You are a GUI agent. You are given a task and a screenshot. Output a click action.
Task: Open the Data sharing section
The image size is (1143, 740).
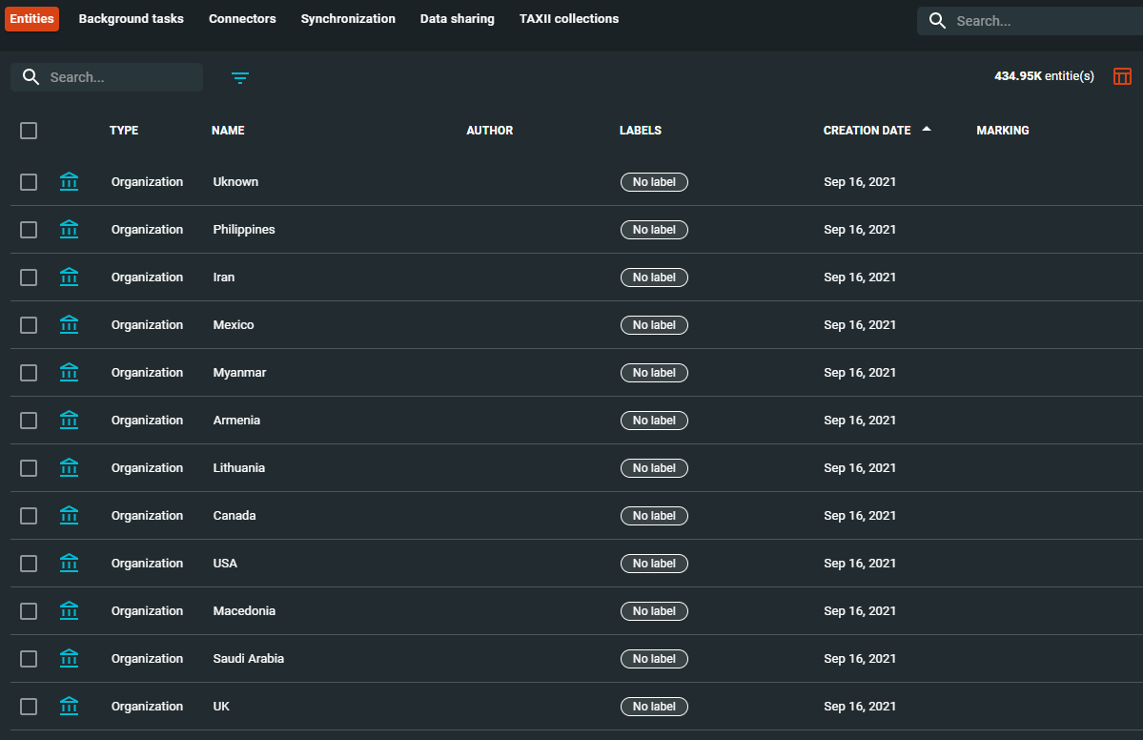(457, 18)
